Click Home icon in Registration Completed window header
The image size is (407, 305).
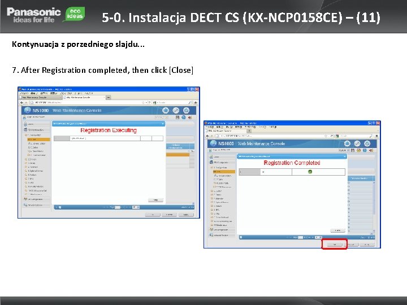pos(347,143)
